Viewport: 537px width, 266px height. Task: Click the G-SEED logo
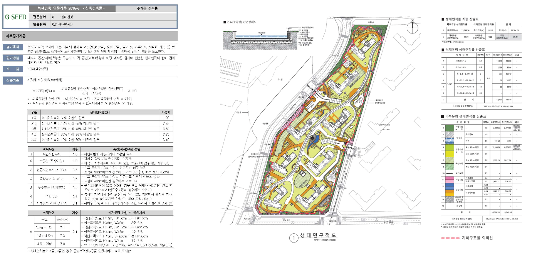(x=15, y=17)
